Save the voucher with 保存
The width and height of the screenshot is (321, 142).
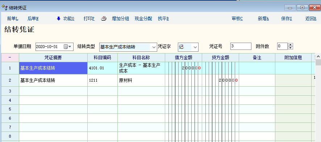tap(287, 19)
